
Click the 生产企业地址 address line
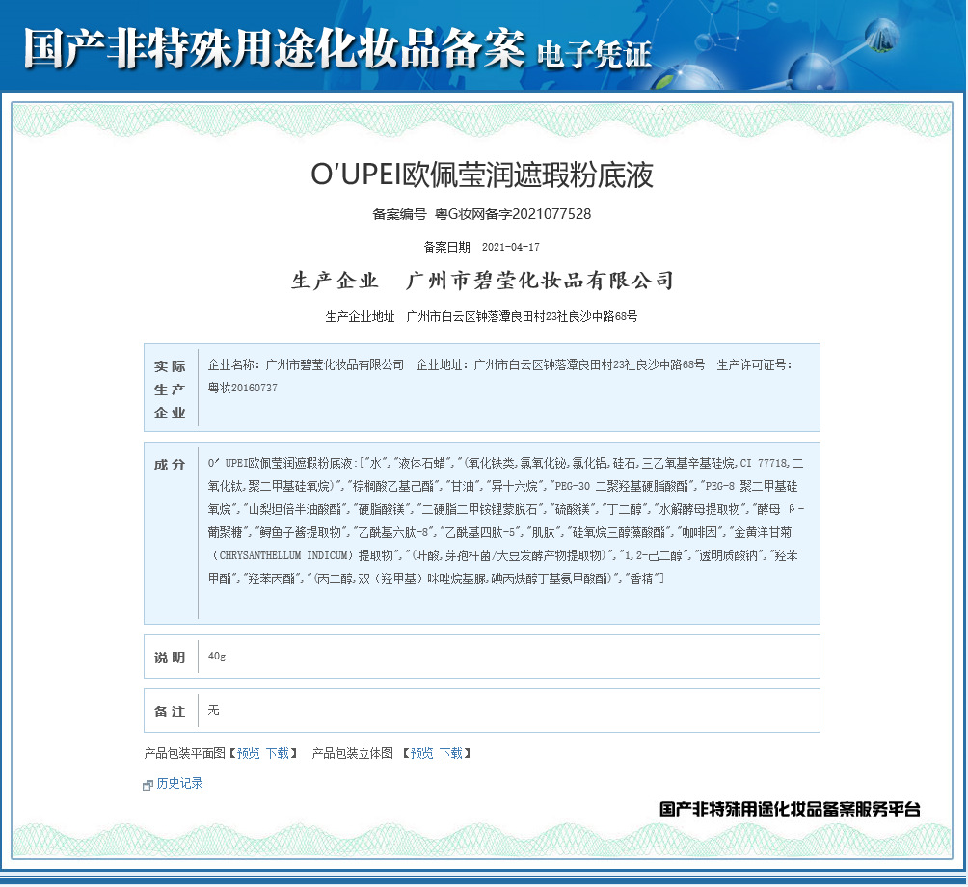[481, 316]
